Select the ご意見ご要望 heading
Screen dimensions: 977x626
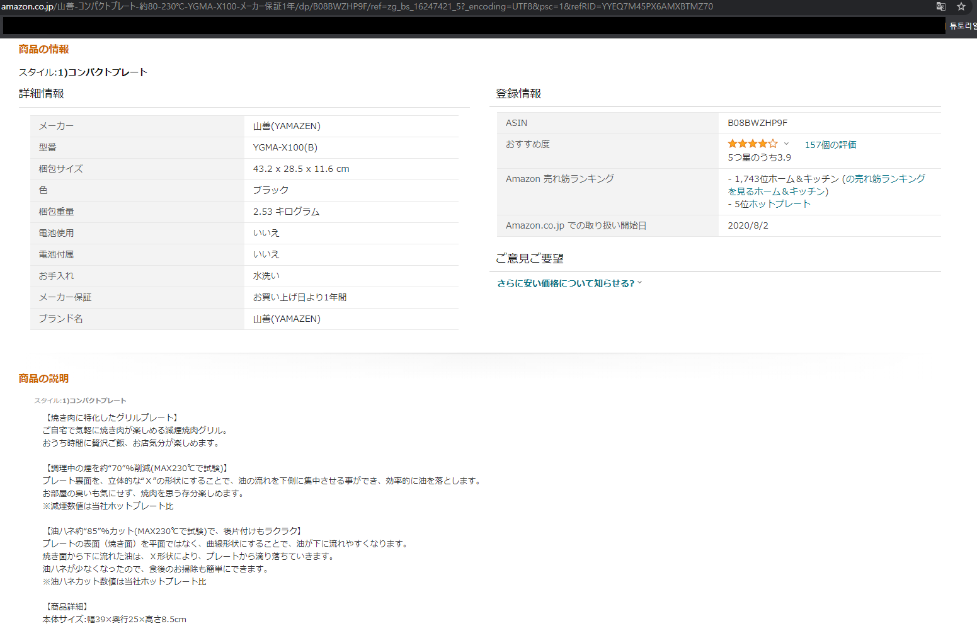(530, 258)
